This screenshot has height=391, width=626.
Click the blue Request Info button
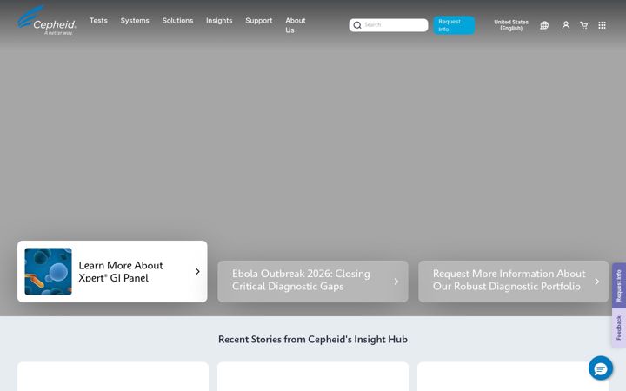454,25
